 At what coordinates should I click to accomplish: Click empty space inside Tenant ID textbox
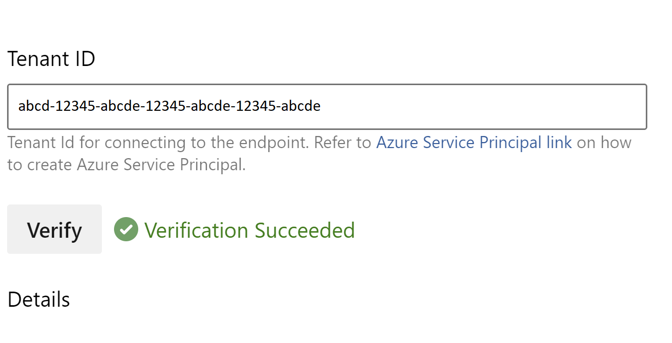pos(479,107)
